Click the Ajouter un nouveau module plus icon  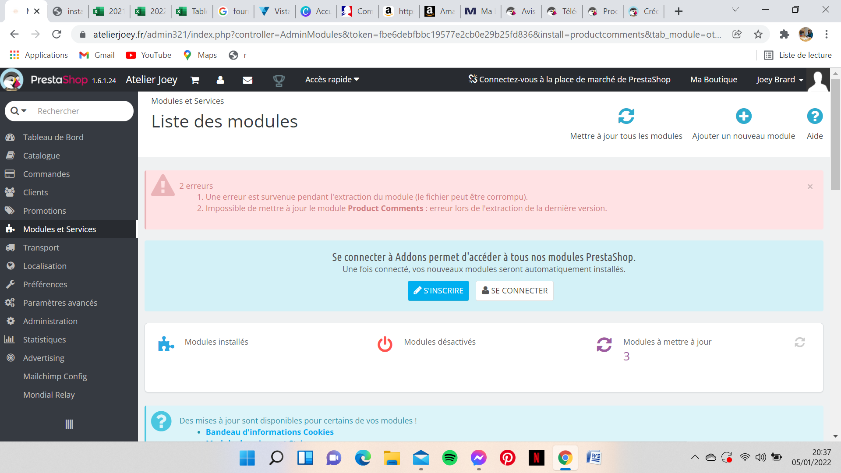click(743, 116)
